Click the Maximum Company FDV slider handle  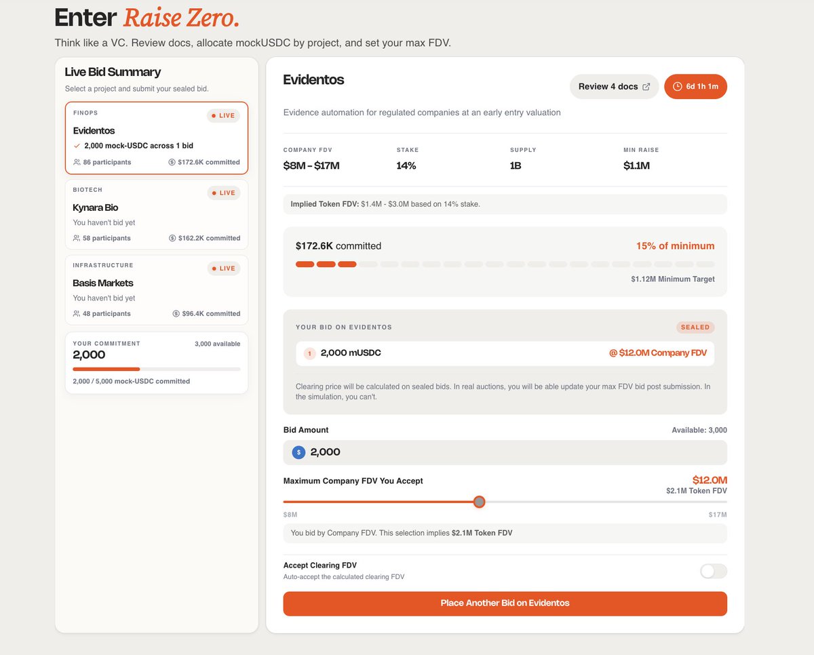point(480,502)
